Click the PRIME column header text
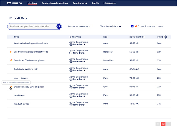 point(160,37)
